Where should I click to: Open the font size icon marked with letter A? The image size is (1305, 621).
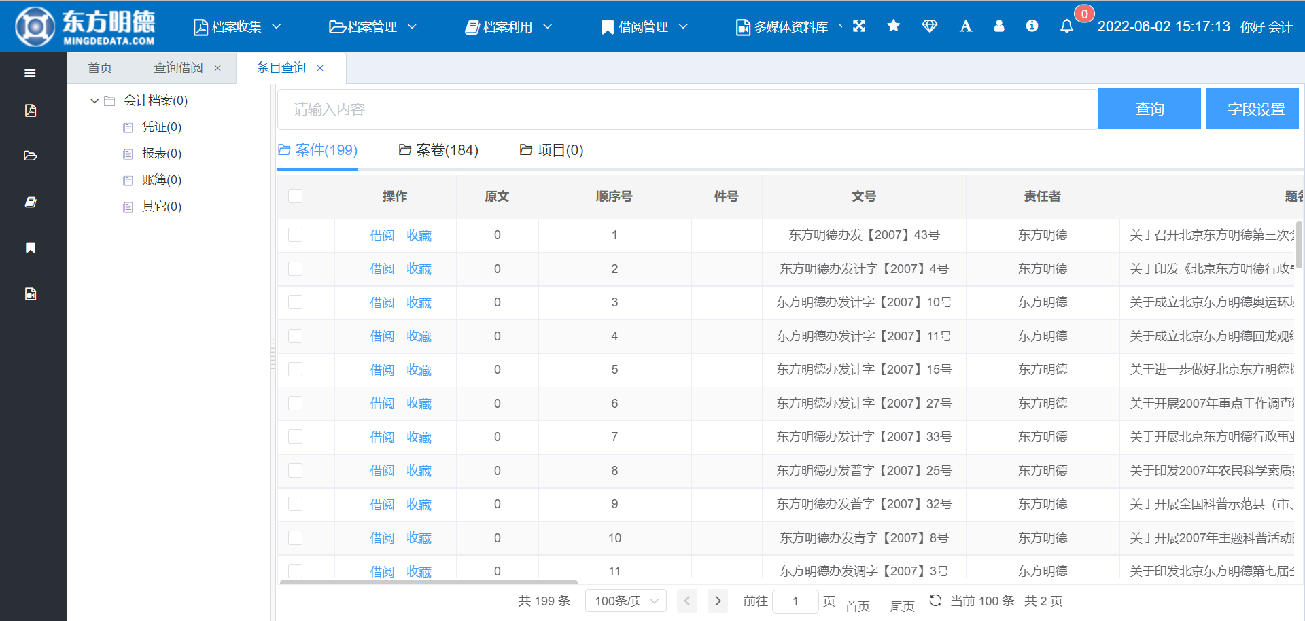click(x=966, y=26)
